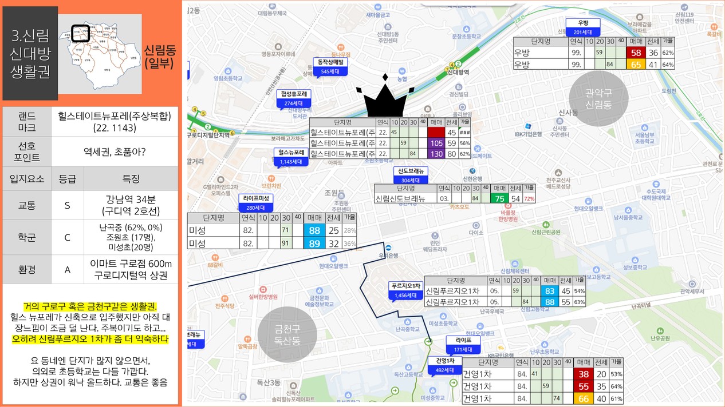The width and height of the screenshot is (725, 407).
Task: Select the 환경 grade A cell
Action: pos(67,269)
